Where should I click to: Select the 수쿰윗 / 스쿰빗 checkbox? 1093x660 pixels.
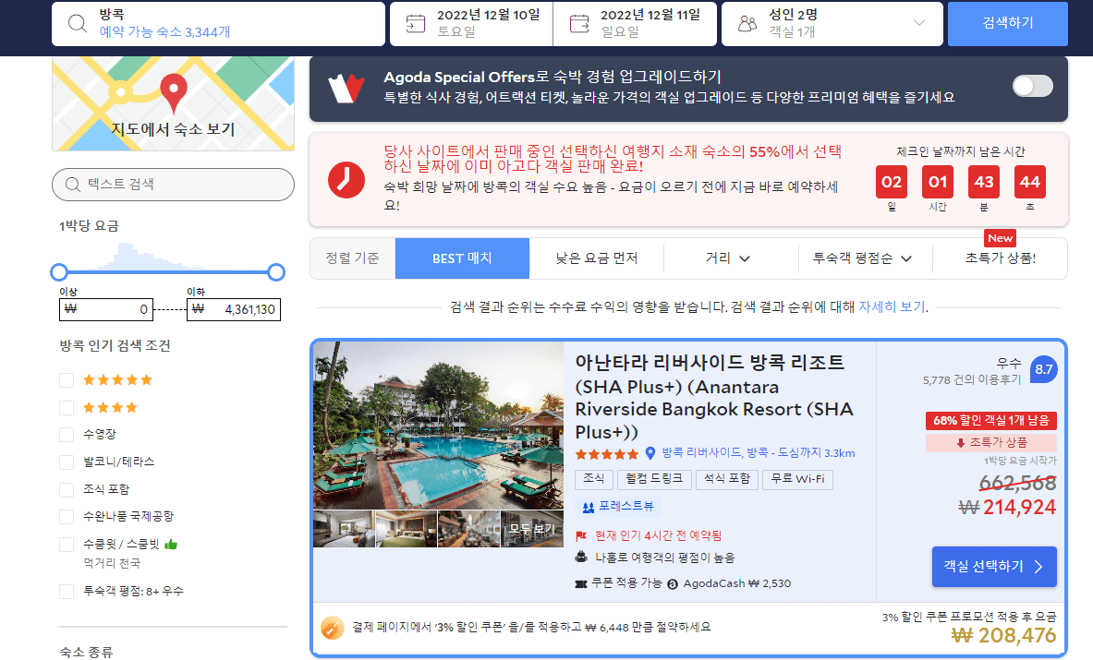pyautogui.click(x=67, y=545)
